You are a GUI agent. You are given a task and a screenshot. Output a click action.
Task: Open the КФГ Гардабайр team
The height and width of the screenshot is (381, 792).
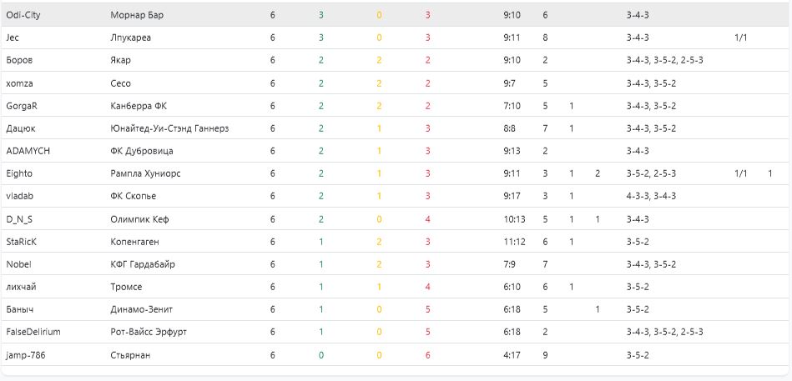(x=142, y=264)
